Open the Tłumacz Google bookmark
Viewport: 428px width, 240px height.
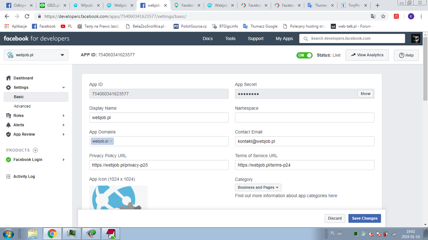tap(260, 26)
